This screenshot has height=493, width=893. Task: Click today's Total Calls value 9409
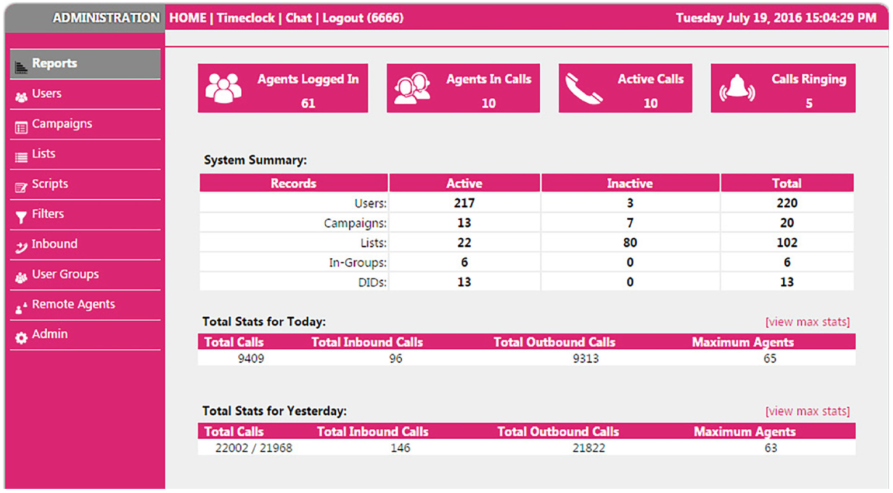coord(251,359)
